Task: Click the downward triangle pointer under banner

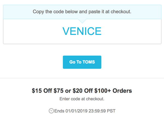Action: click(x=82, y=21)
